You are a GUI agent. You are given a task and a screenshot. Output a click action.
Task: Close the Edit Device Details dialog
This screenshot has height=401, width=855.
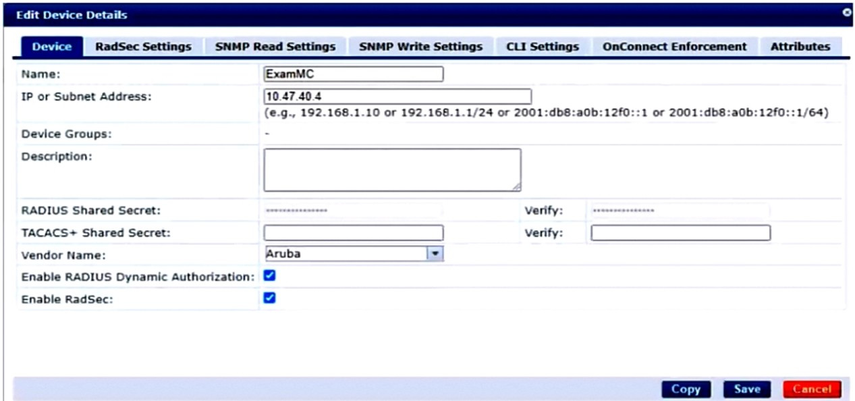(847, 13)
